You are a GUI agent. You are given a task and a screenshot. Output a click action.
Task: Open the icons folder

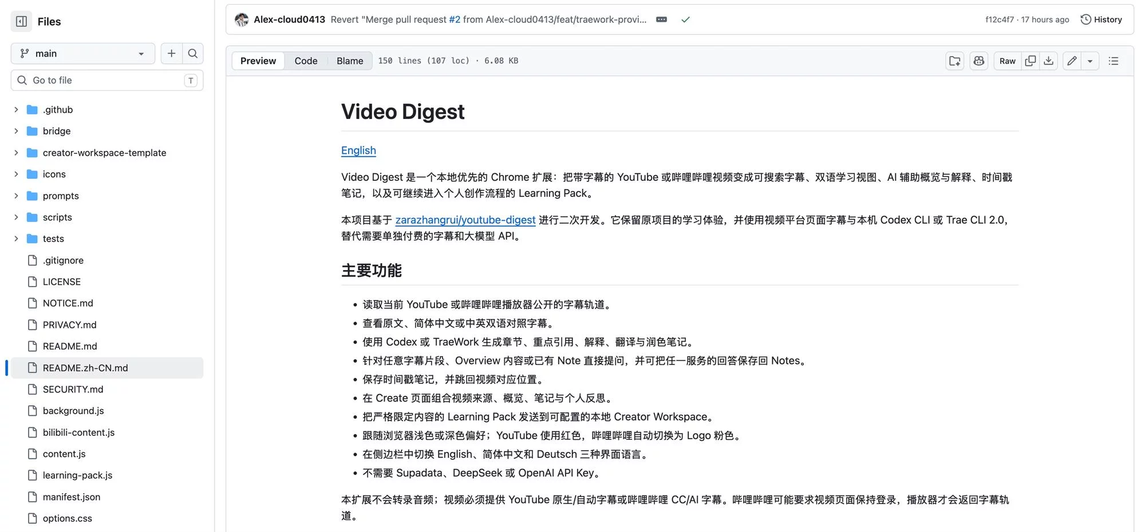pyautogui.click(x=54, y=174)
